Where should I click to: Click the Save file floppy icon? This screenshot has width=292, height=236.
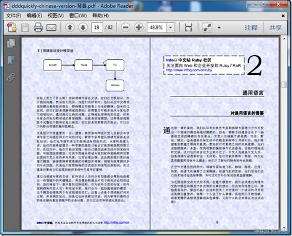pyautogui.click(x=25, y=27)
